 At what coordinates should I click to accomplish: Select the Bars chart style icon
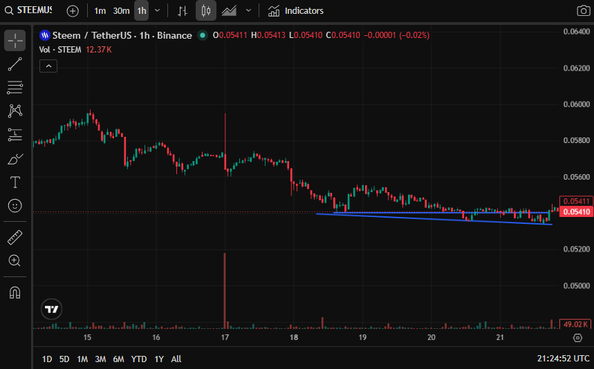click(x=183, y=11)
